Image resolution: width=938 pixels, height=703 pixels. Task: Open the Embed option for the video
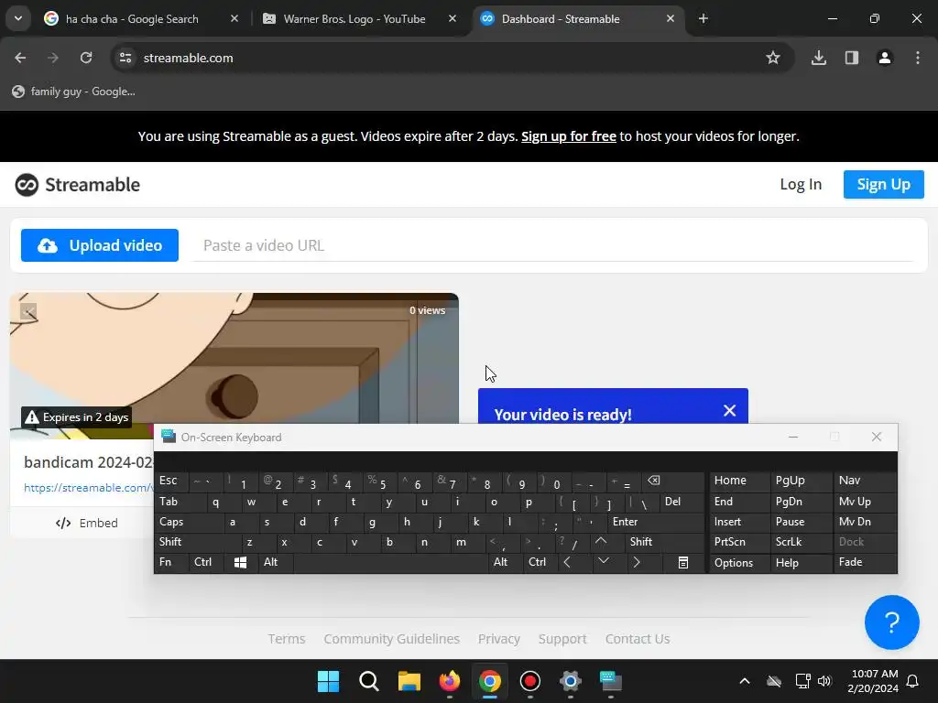tap(87, 523)
